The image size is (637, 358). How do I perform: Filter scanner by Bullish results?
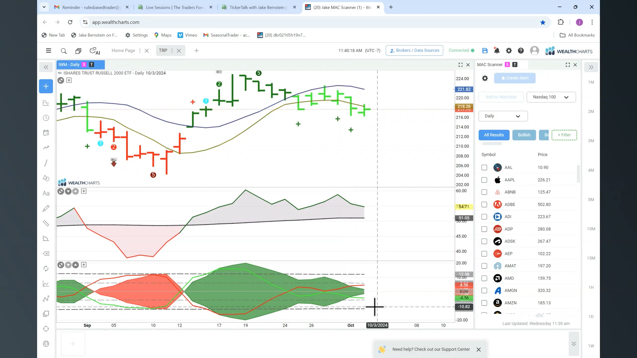click(x=524, y=135)
